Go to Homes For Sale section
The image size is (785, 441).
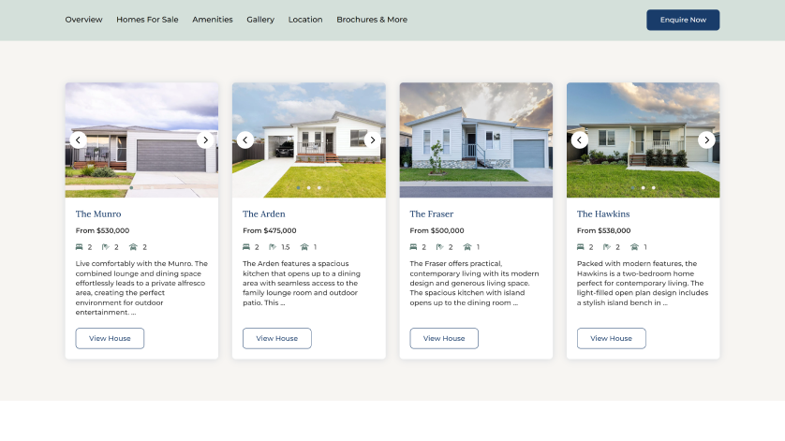[x=147, y=20]
